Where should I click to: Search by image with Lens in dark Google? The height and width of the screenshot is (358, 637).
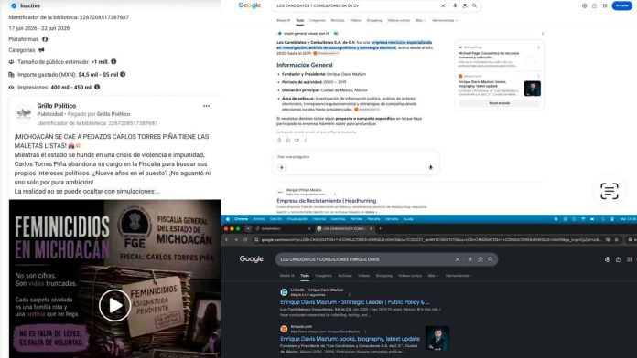480,259
